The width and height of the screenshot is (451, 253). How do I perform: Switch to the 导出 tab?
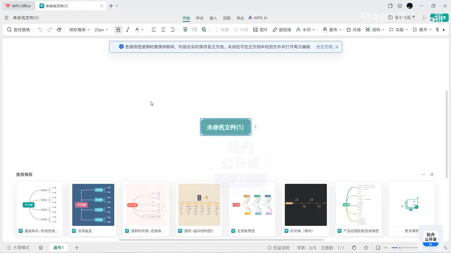[240, 18]
